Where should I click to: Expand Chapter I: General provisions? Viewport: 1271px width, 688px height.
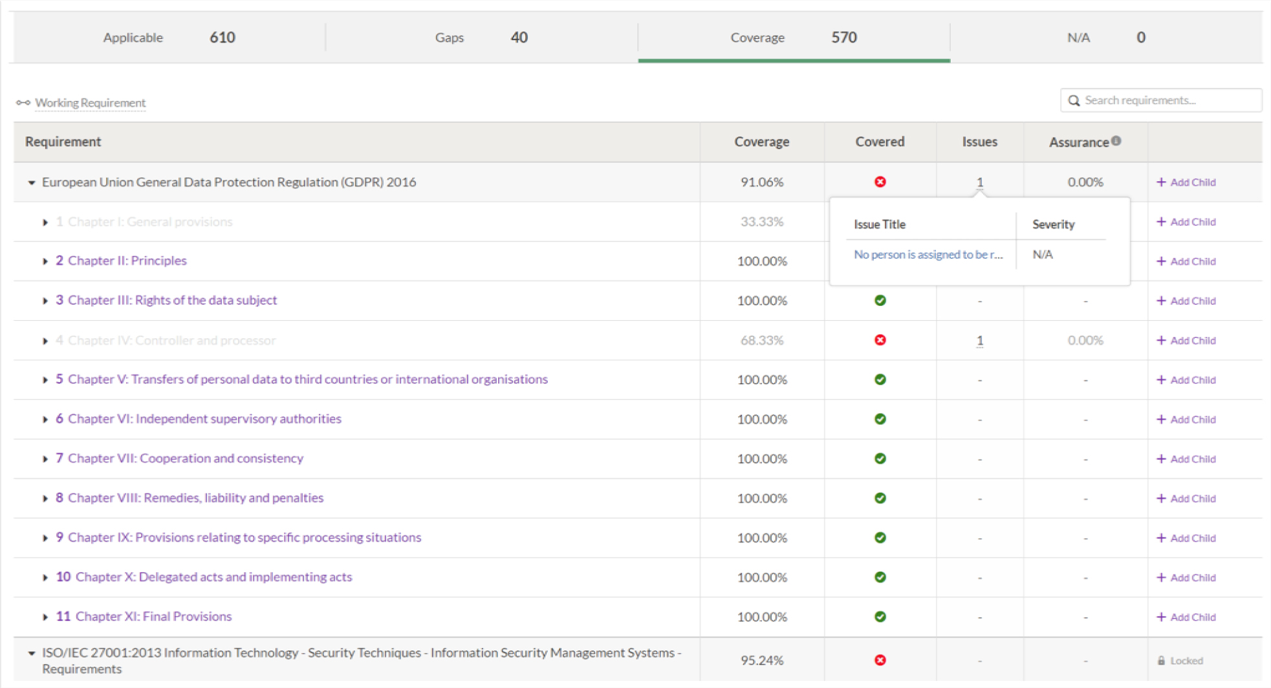[45, 222]
